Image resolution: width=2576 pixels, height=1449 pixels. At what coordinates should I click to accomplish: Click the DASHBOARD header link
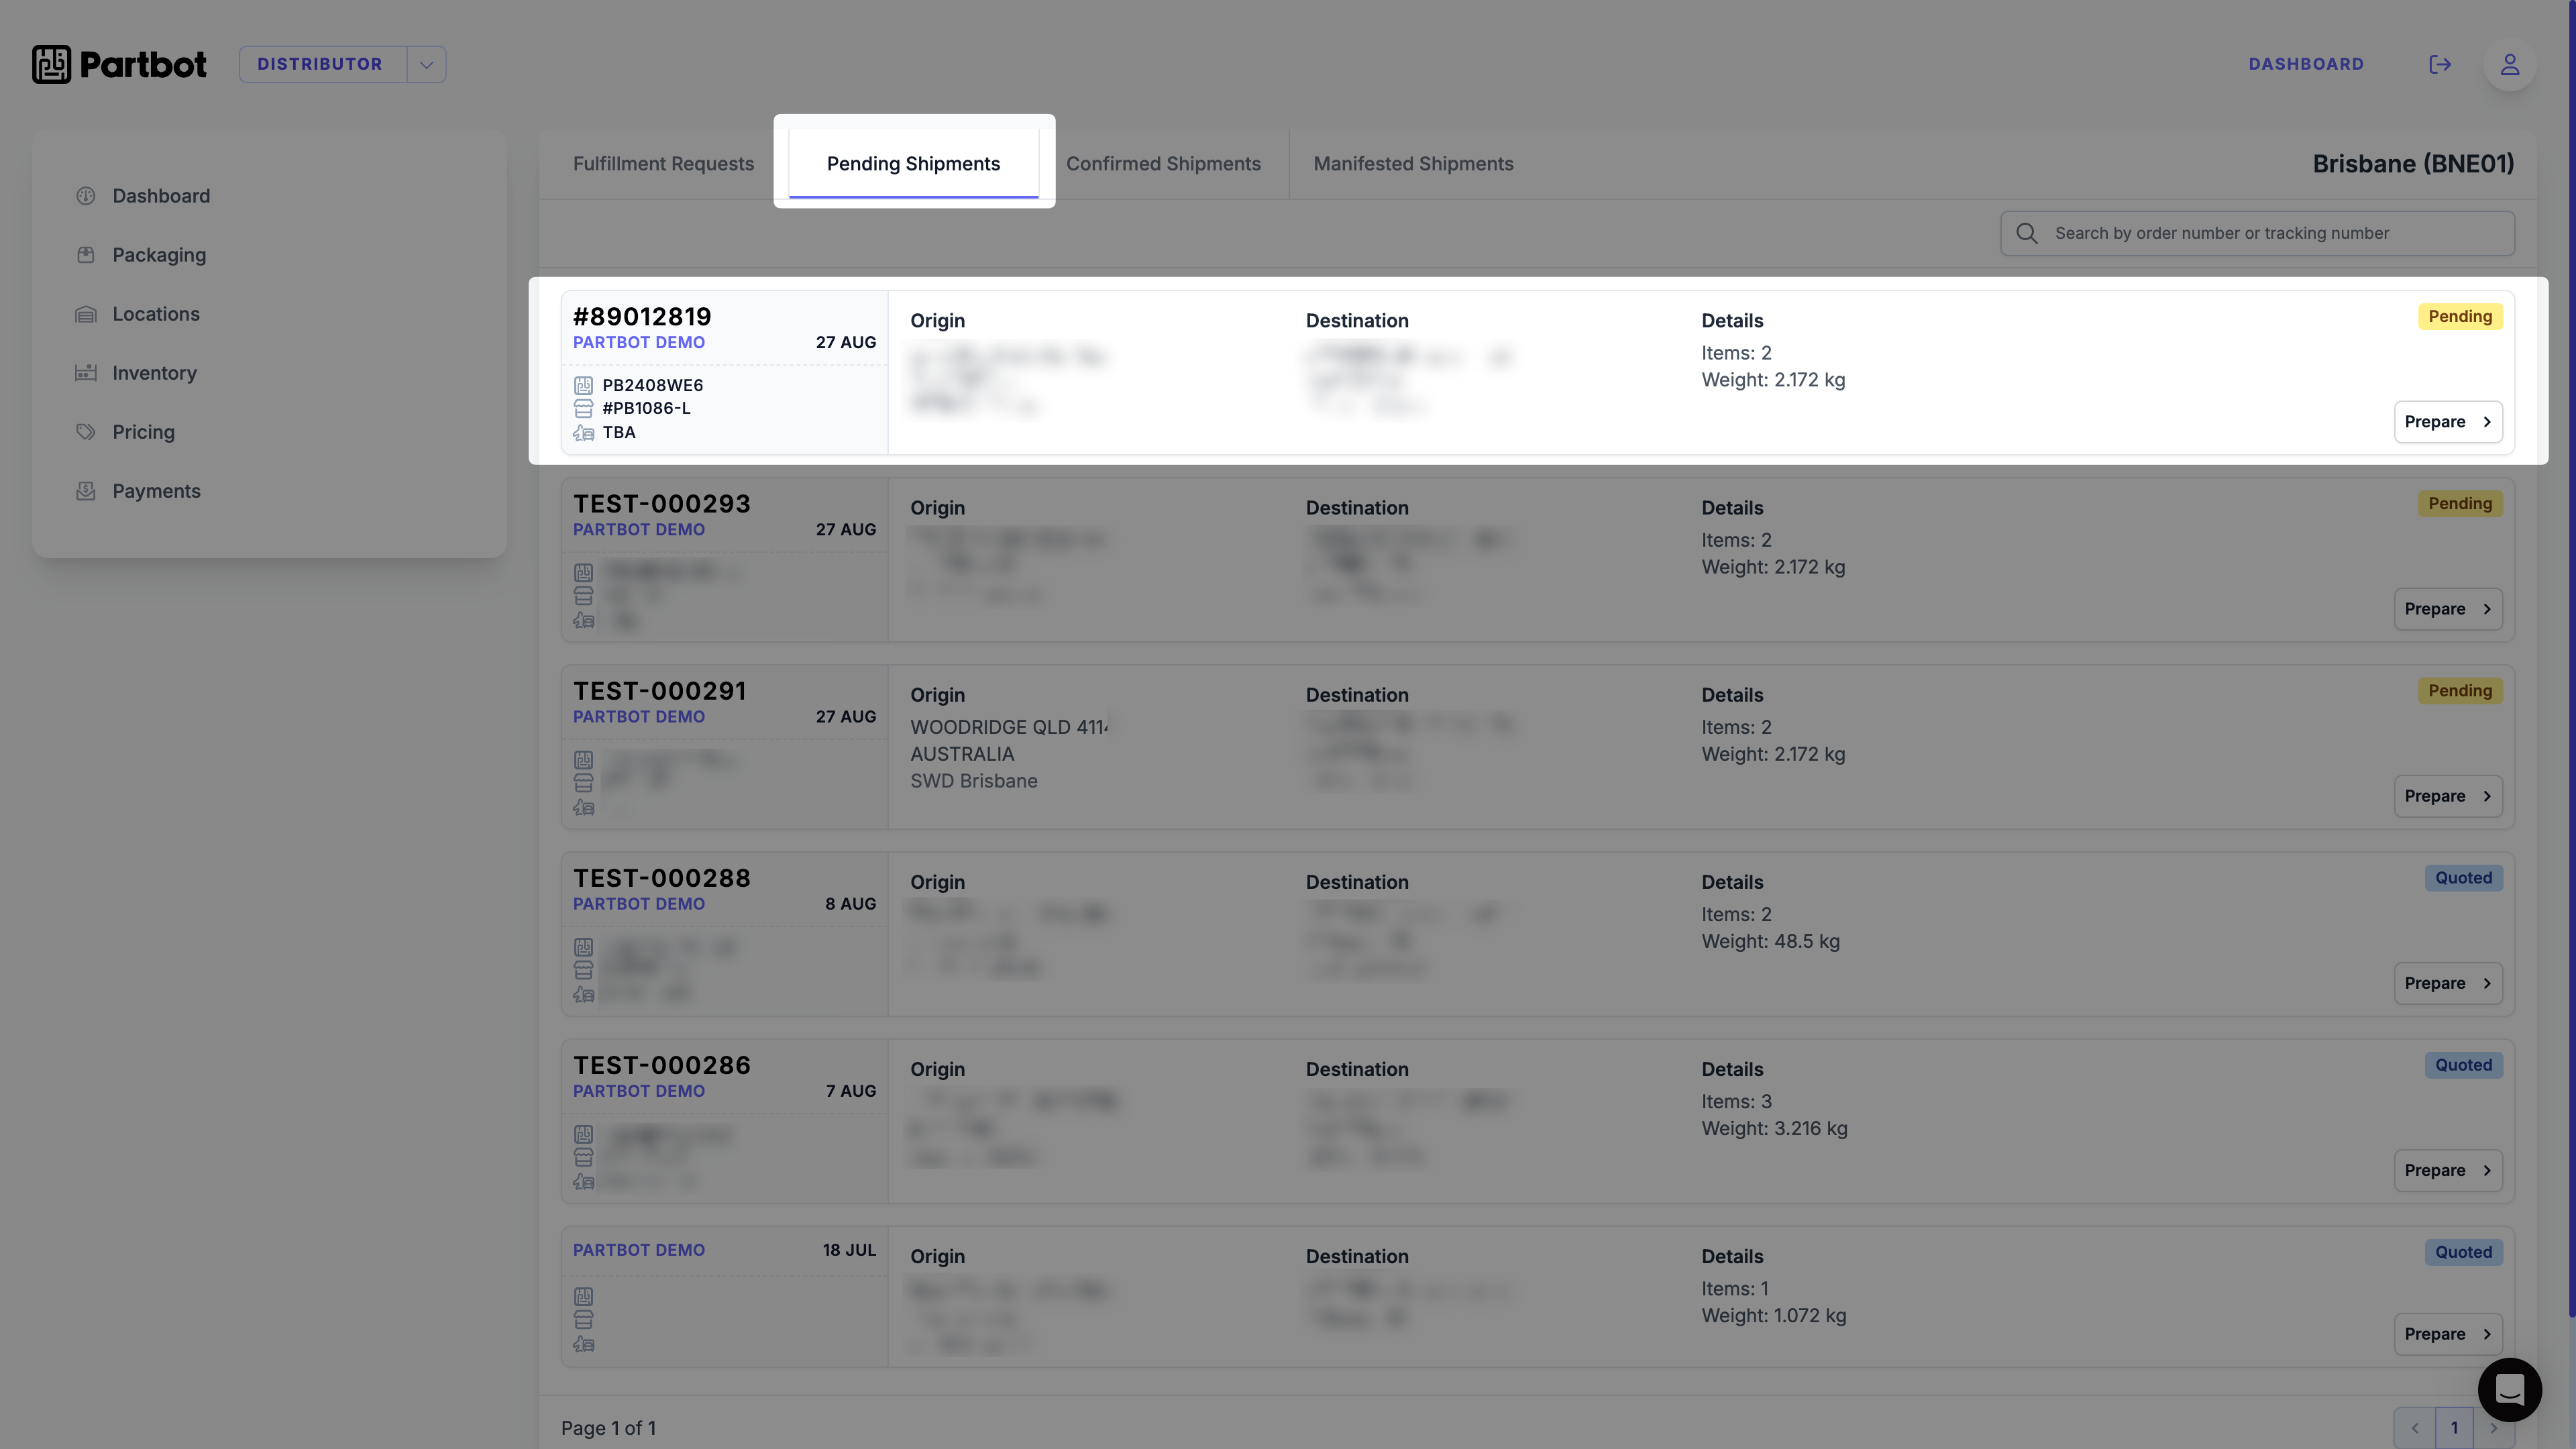[2306, 64]
